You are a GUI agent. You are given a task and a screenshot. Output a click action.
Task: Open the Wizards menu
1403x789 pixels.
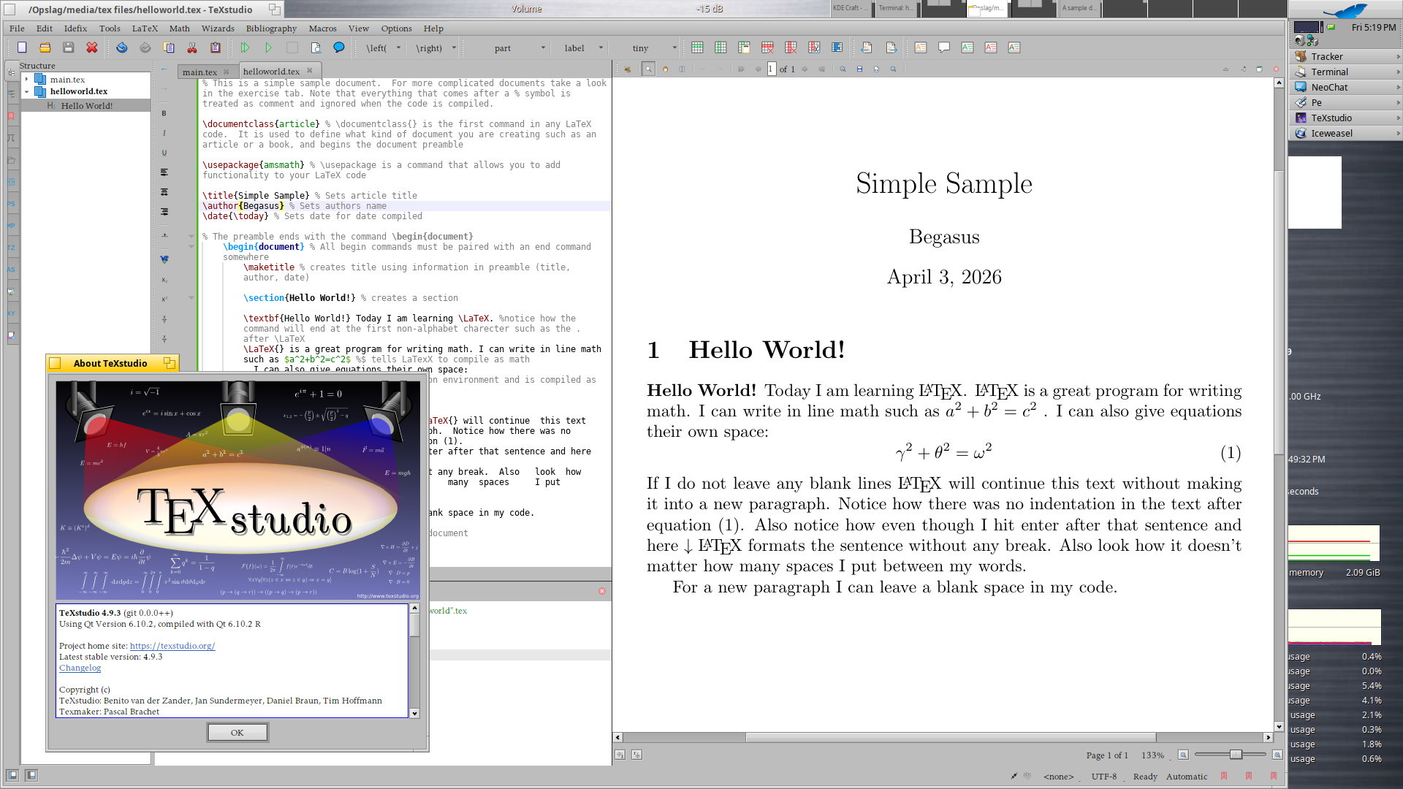(x=218, y=28)
